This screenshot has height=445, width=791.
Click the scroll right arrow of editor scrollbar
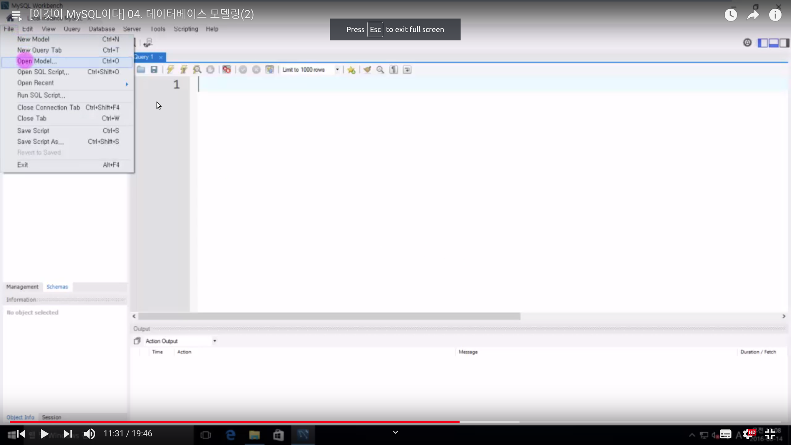784,316
